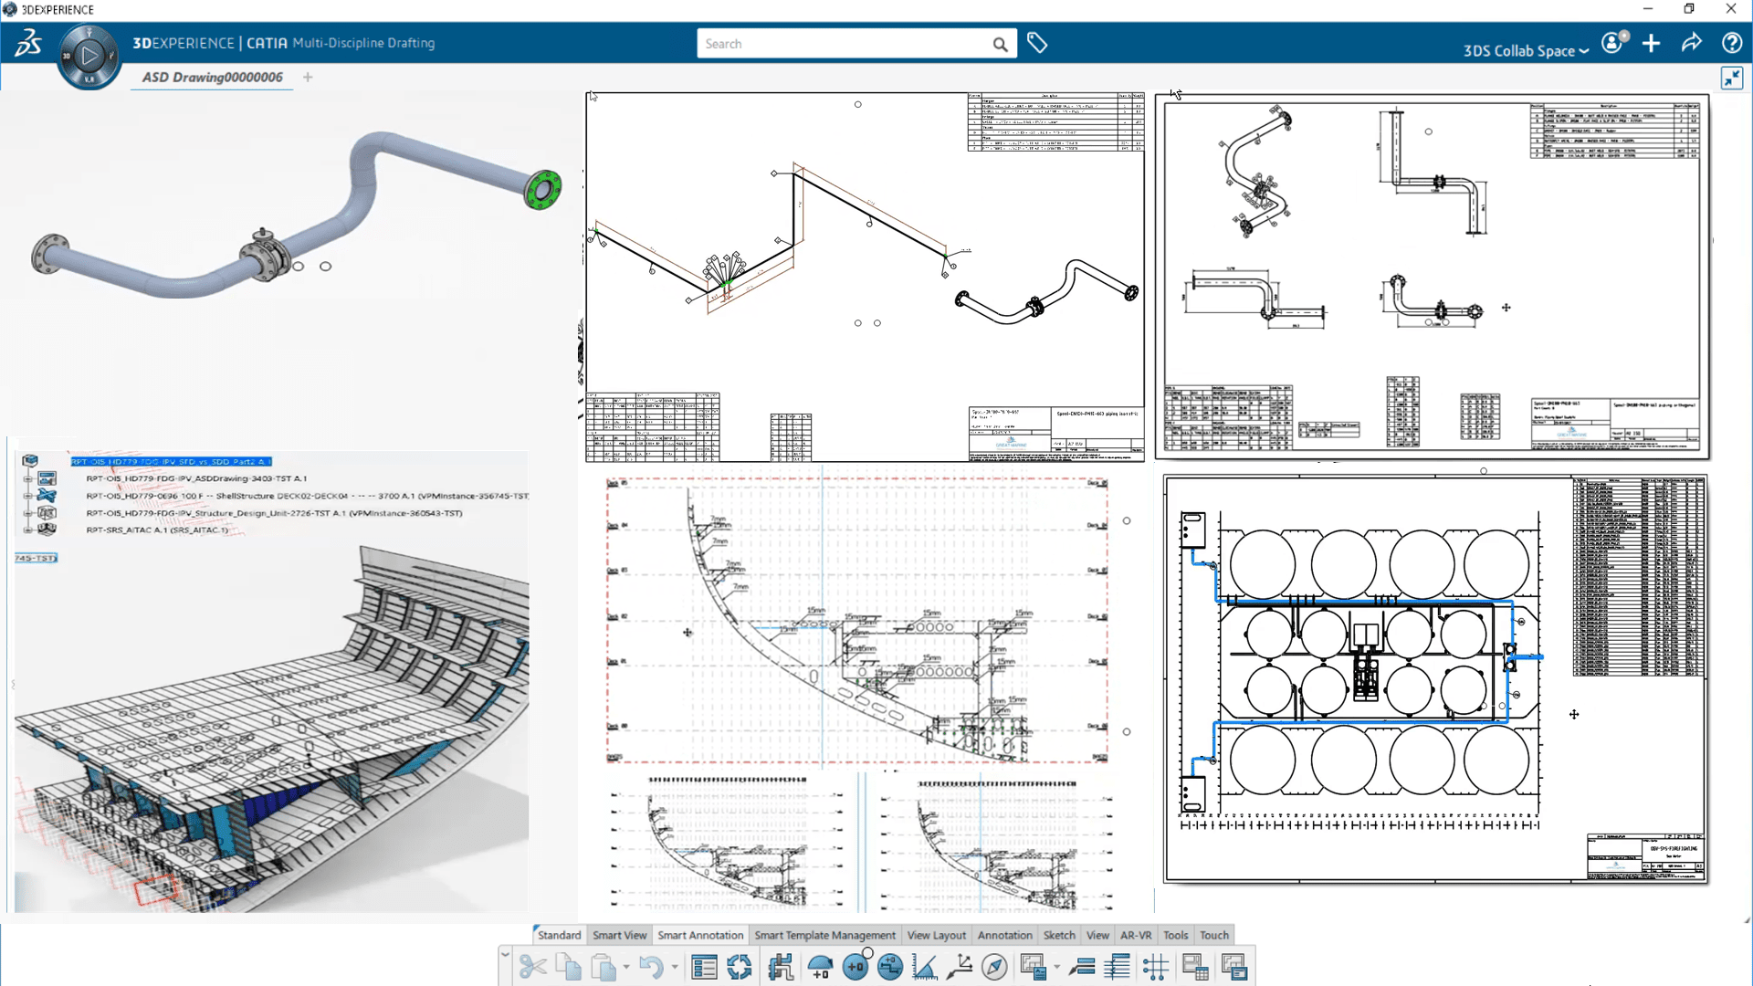This screenshot has width=1753, height=986.
Task: Click the compass needle icon in toolbar
Action: pos(994,967)
